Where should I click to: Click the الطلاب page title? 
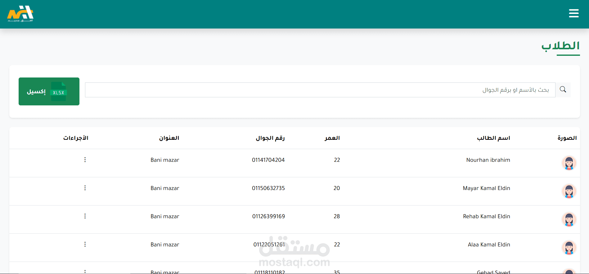pos(560,46)
